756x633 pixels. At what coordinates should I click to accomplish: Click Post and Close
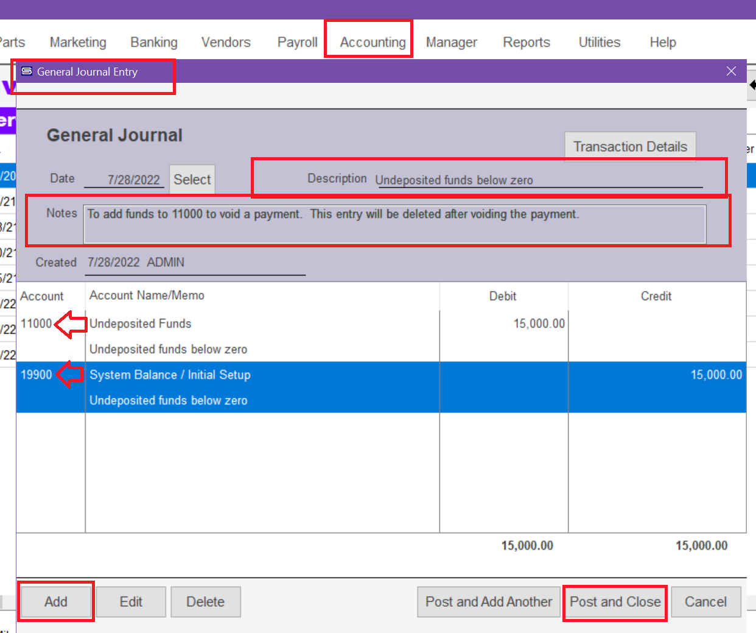(x=615, y=602)
